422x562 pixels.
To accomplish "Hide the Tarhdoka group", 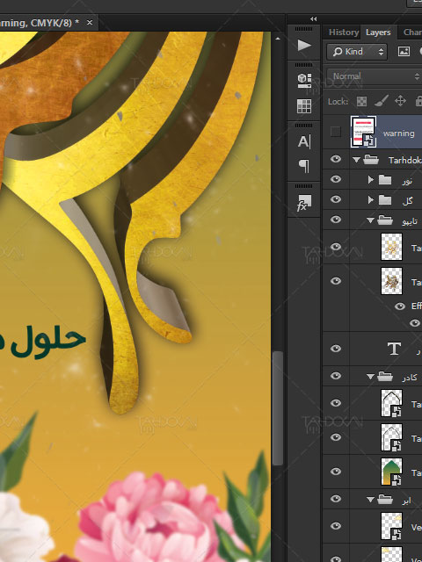I will tap(336, 158).
